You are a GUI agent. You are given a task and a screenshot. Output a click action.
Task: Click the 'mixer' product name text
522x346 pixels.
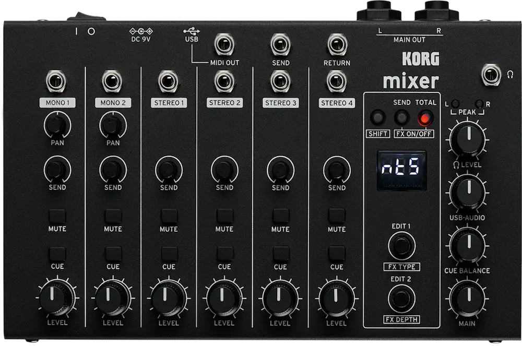[x=411, y=81]
